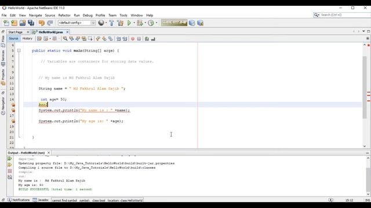Click the error hint bulb beside bool line
The width and height of the screenshot is (371, 208).
13,105
